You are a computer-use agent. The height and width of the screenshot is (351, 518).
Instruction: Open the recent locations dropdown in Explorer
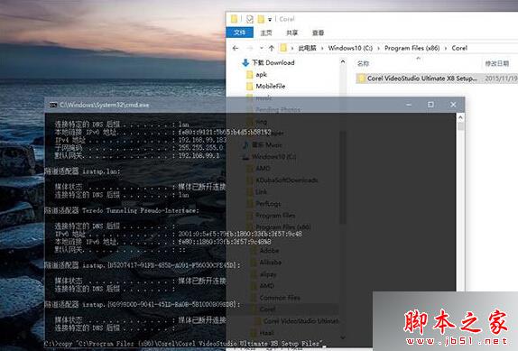262,48
